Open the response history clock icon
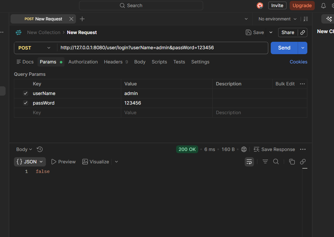334x237 pixels. click(40, 149)
